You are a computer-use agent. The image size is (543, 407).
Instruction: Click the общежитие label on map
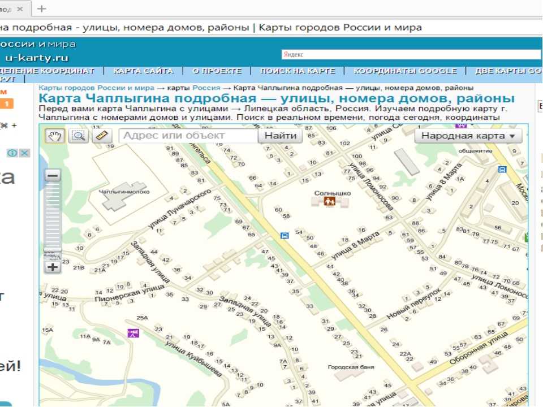[475, 151]
